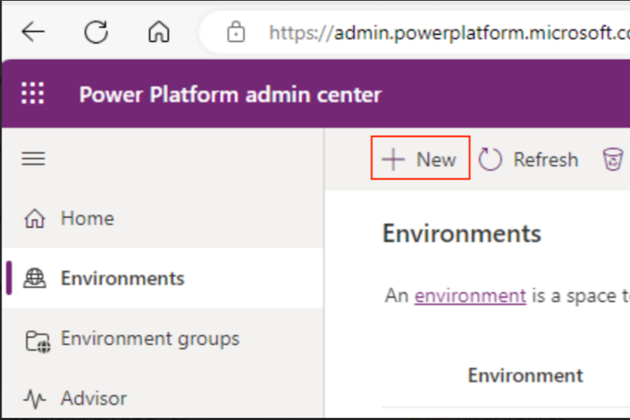
Task: Click the browser home icon
Action: coord(158,31)
